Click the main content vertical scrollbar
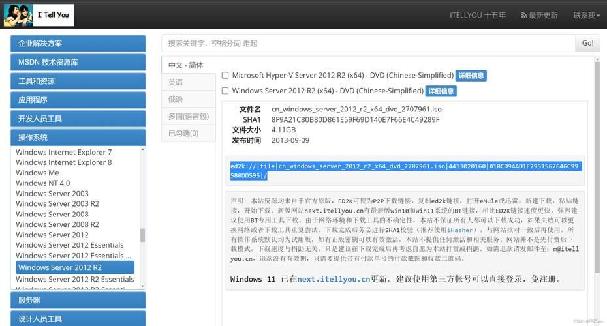 click(x=597, y=166)
